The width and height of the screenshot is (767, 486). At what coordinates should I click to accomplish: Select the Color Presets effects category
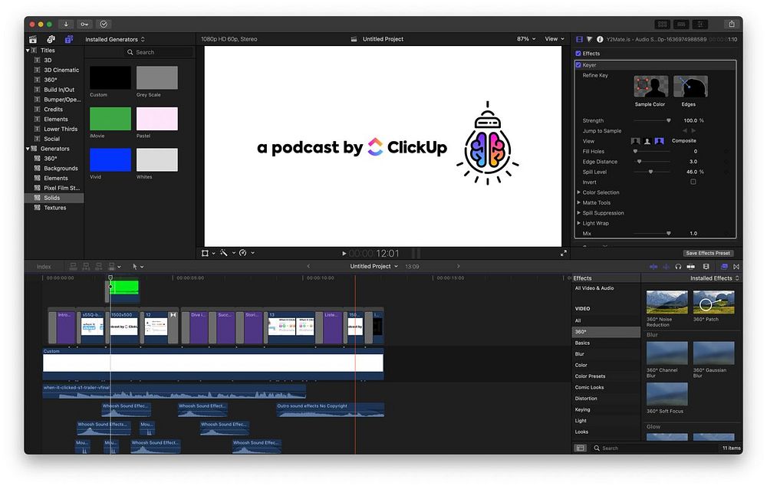coord(590,376)
